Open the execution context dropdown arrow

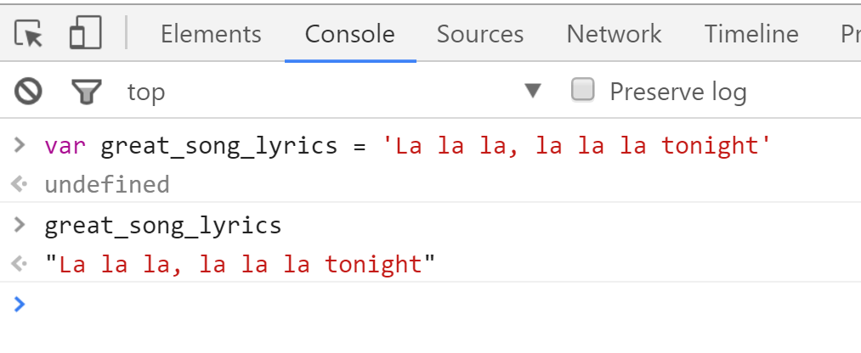[x=533, y=91]
